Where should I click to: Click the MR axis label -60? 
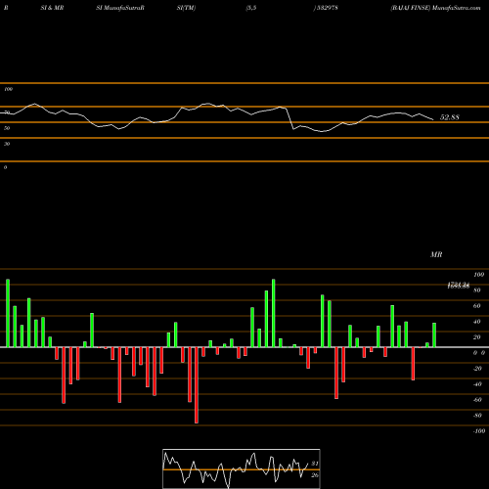pyautogui.click(x=477, y=400)
